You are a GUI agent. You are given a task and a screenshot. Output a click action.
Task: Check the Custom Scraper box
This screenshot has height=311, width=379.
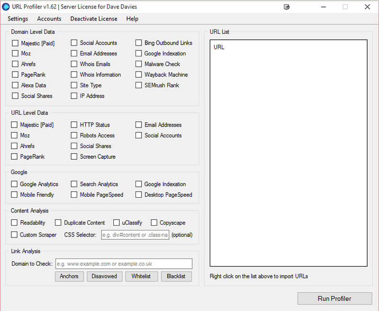[14, 235]
